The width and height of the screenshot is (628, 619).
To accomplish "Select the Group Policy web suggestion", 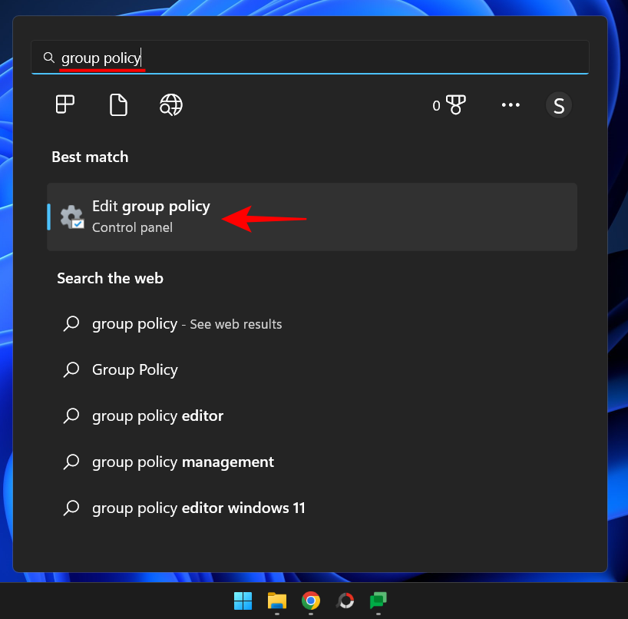I will (x=134, y=369).
